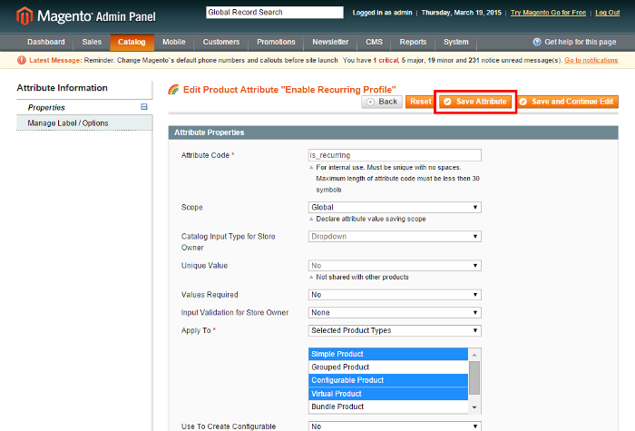Screen dimensions: 635x431
Task: Click the Back button
Action: [382, 102]
